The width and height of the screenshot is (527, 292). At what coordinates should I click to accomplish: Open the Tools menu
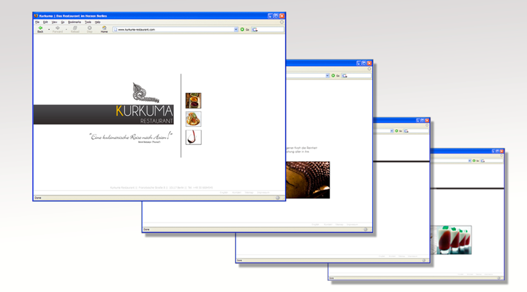88,22
